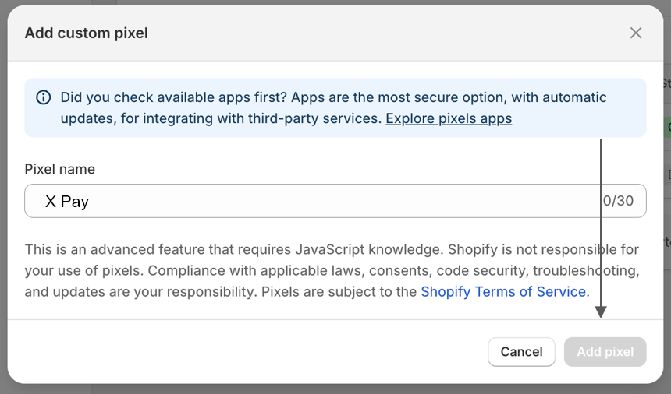
Task: Click the blue apps info banner text
Action: pyautogui.click(x=333, y=107)
